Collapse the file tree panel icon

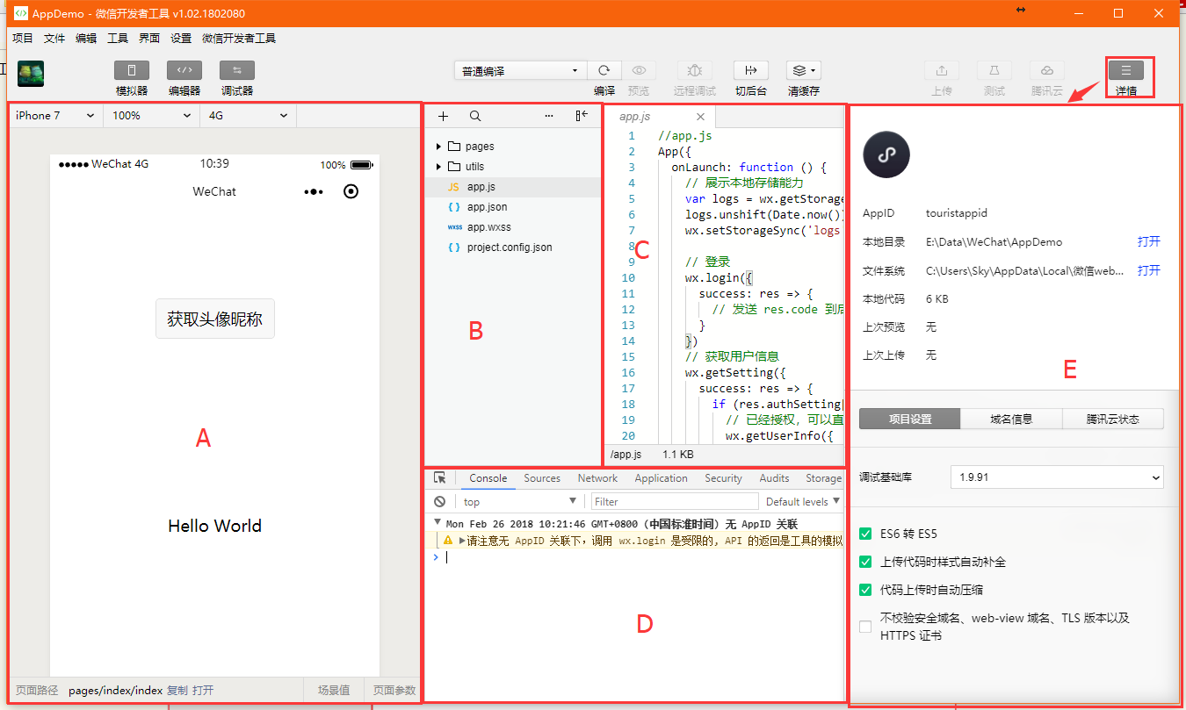(x=582, y=116)
